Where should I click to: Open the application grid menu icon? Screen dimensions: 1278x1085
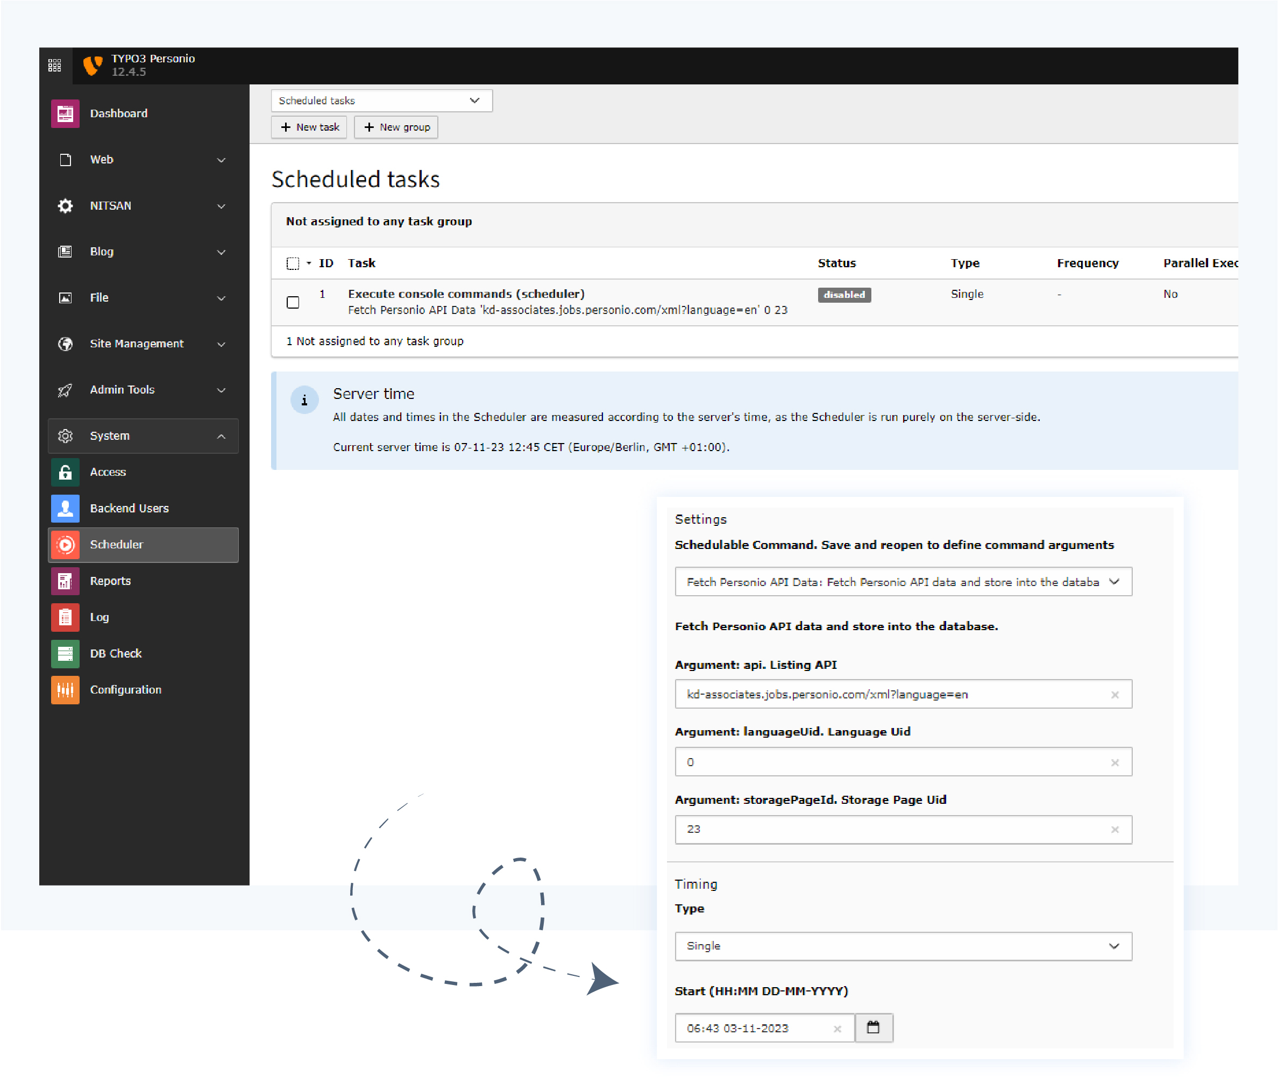pos(54,65)
